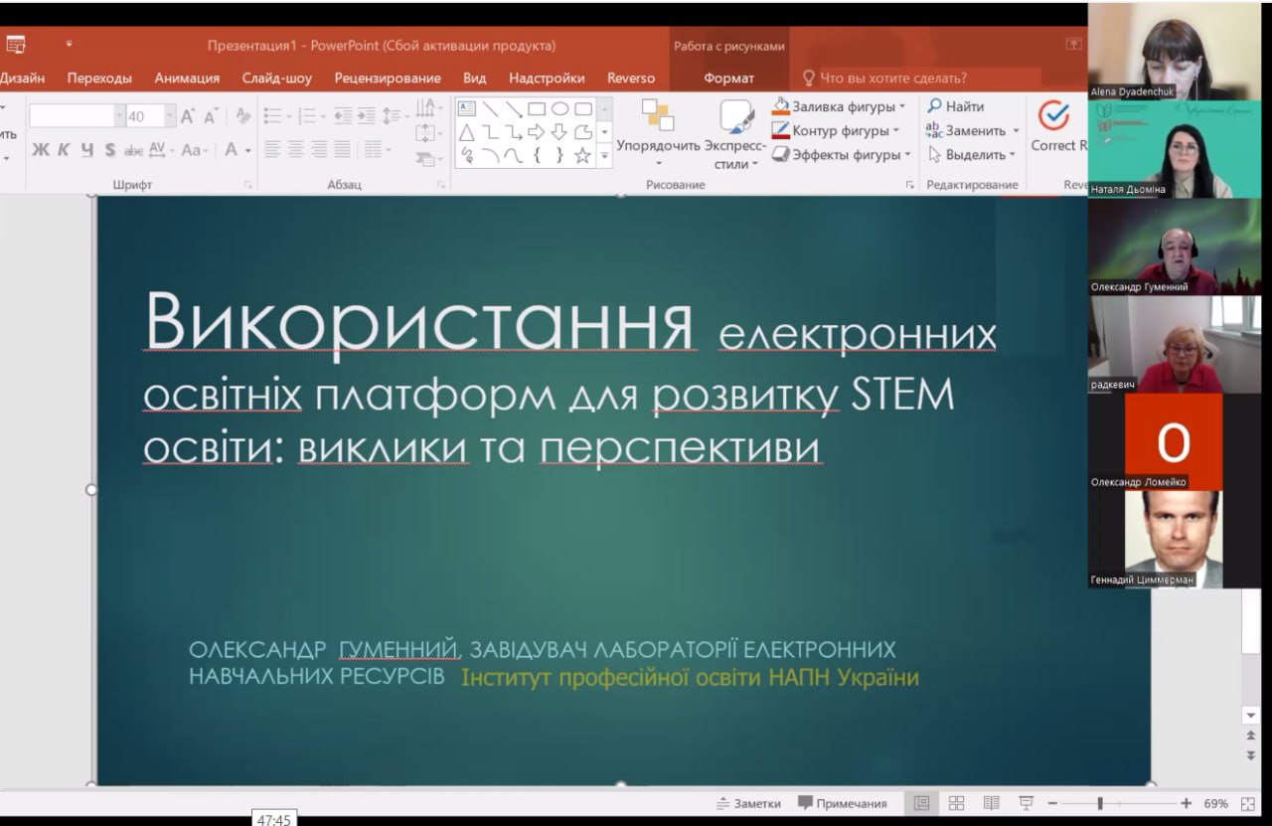Screen dimensions: 1272x826
Task: Click the zoom slider in status bar
Action: 1100,803
